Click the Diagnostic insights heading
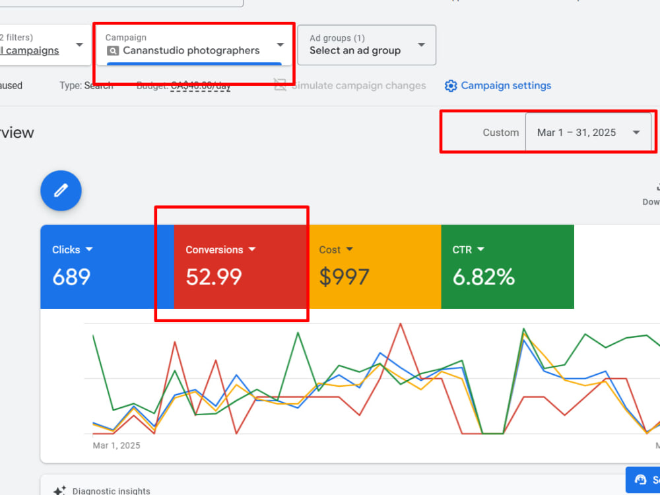Screen dimensions: 660x495 point(111,491)
